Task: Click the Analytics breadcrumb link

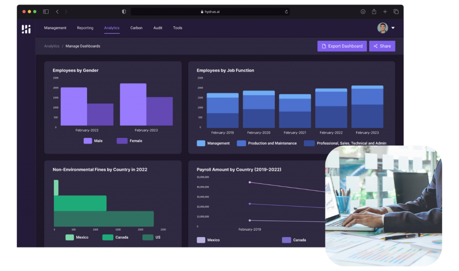Action: click(x=52, y=46)
